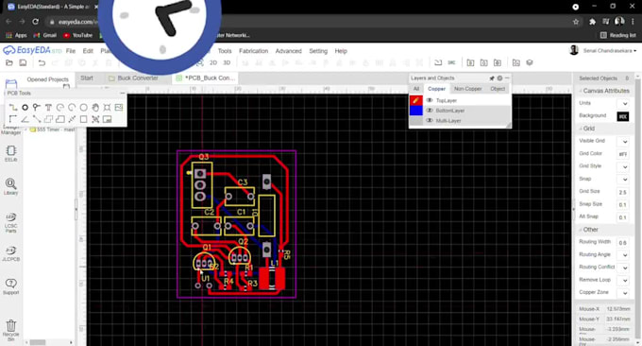Select the Group/Ungroup tool in PCB Tools

click(95, 119)
